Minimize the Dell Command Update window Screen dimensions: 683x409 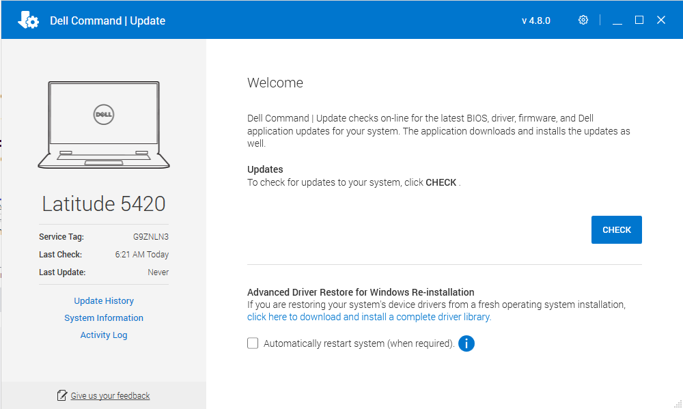(617, 20)
